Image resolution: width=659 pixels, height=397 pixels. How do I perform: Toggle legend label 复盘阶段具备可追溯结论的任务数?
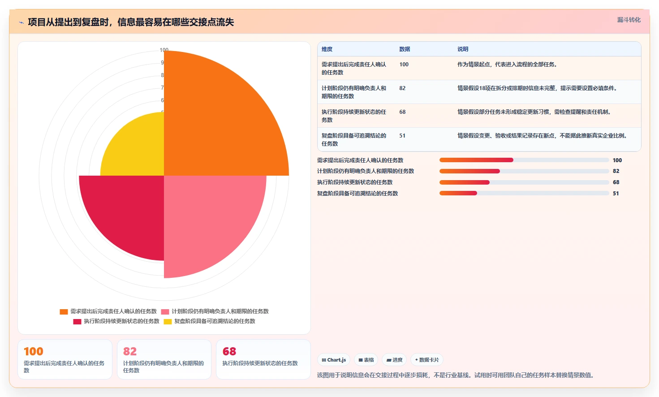215,321
